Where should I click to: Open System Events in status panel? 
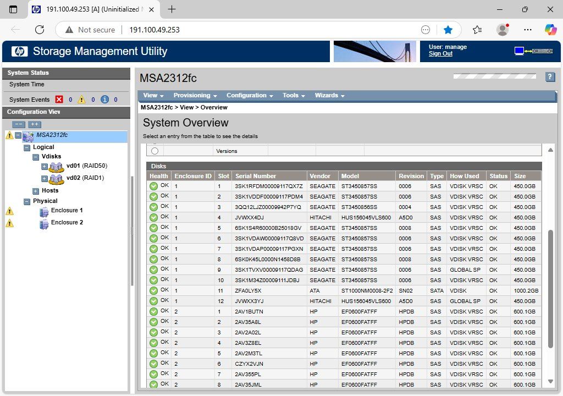pyautogui.click(x=30, y=100)
